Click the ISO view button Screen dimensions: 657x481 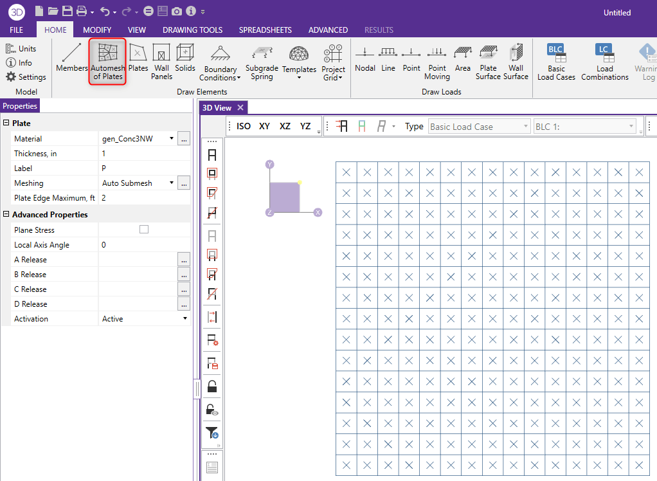coord(244,127)
